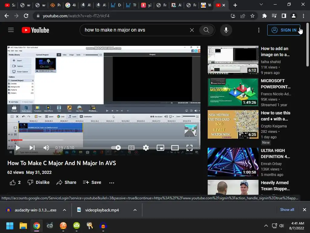Open 'How to use this card' thumbnail
The height and width of the screenshot is (233, 310).
click(233, 124)
